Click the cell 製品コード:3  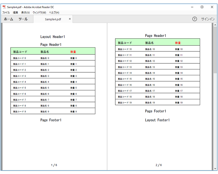20,76
